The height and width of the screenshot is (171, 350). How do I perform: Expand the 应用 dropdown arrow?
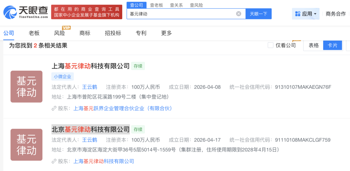315,14
